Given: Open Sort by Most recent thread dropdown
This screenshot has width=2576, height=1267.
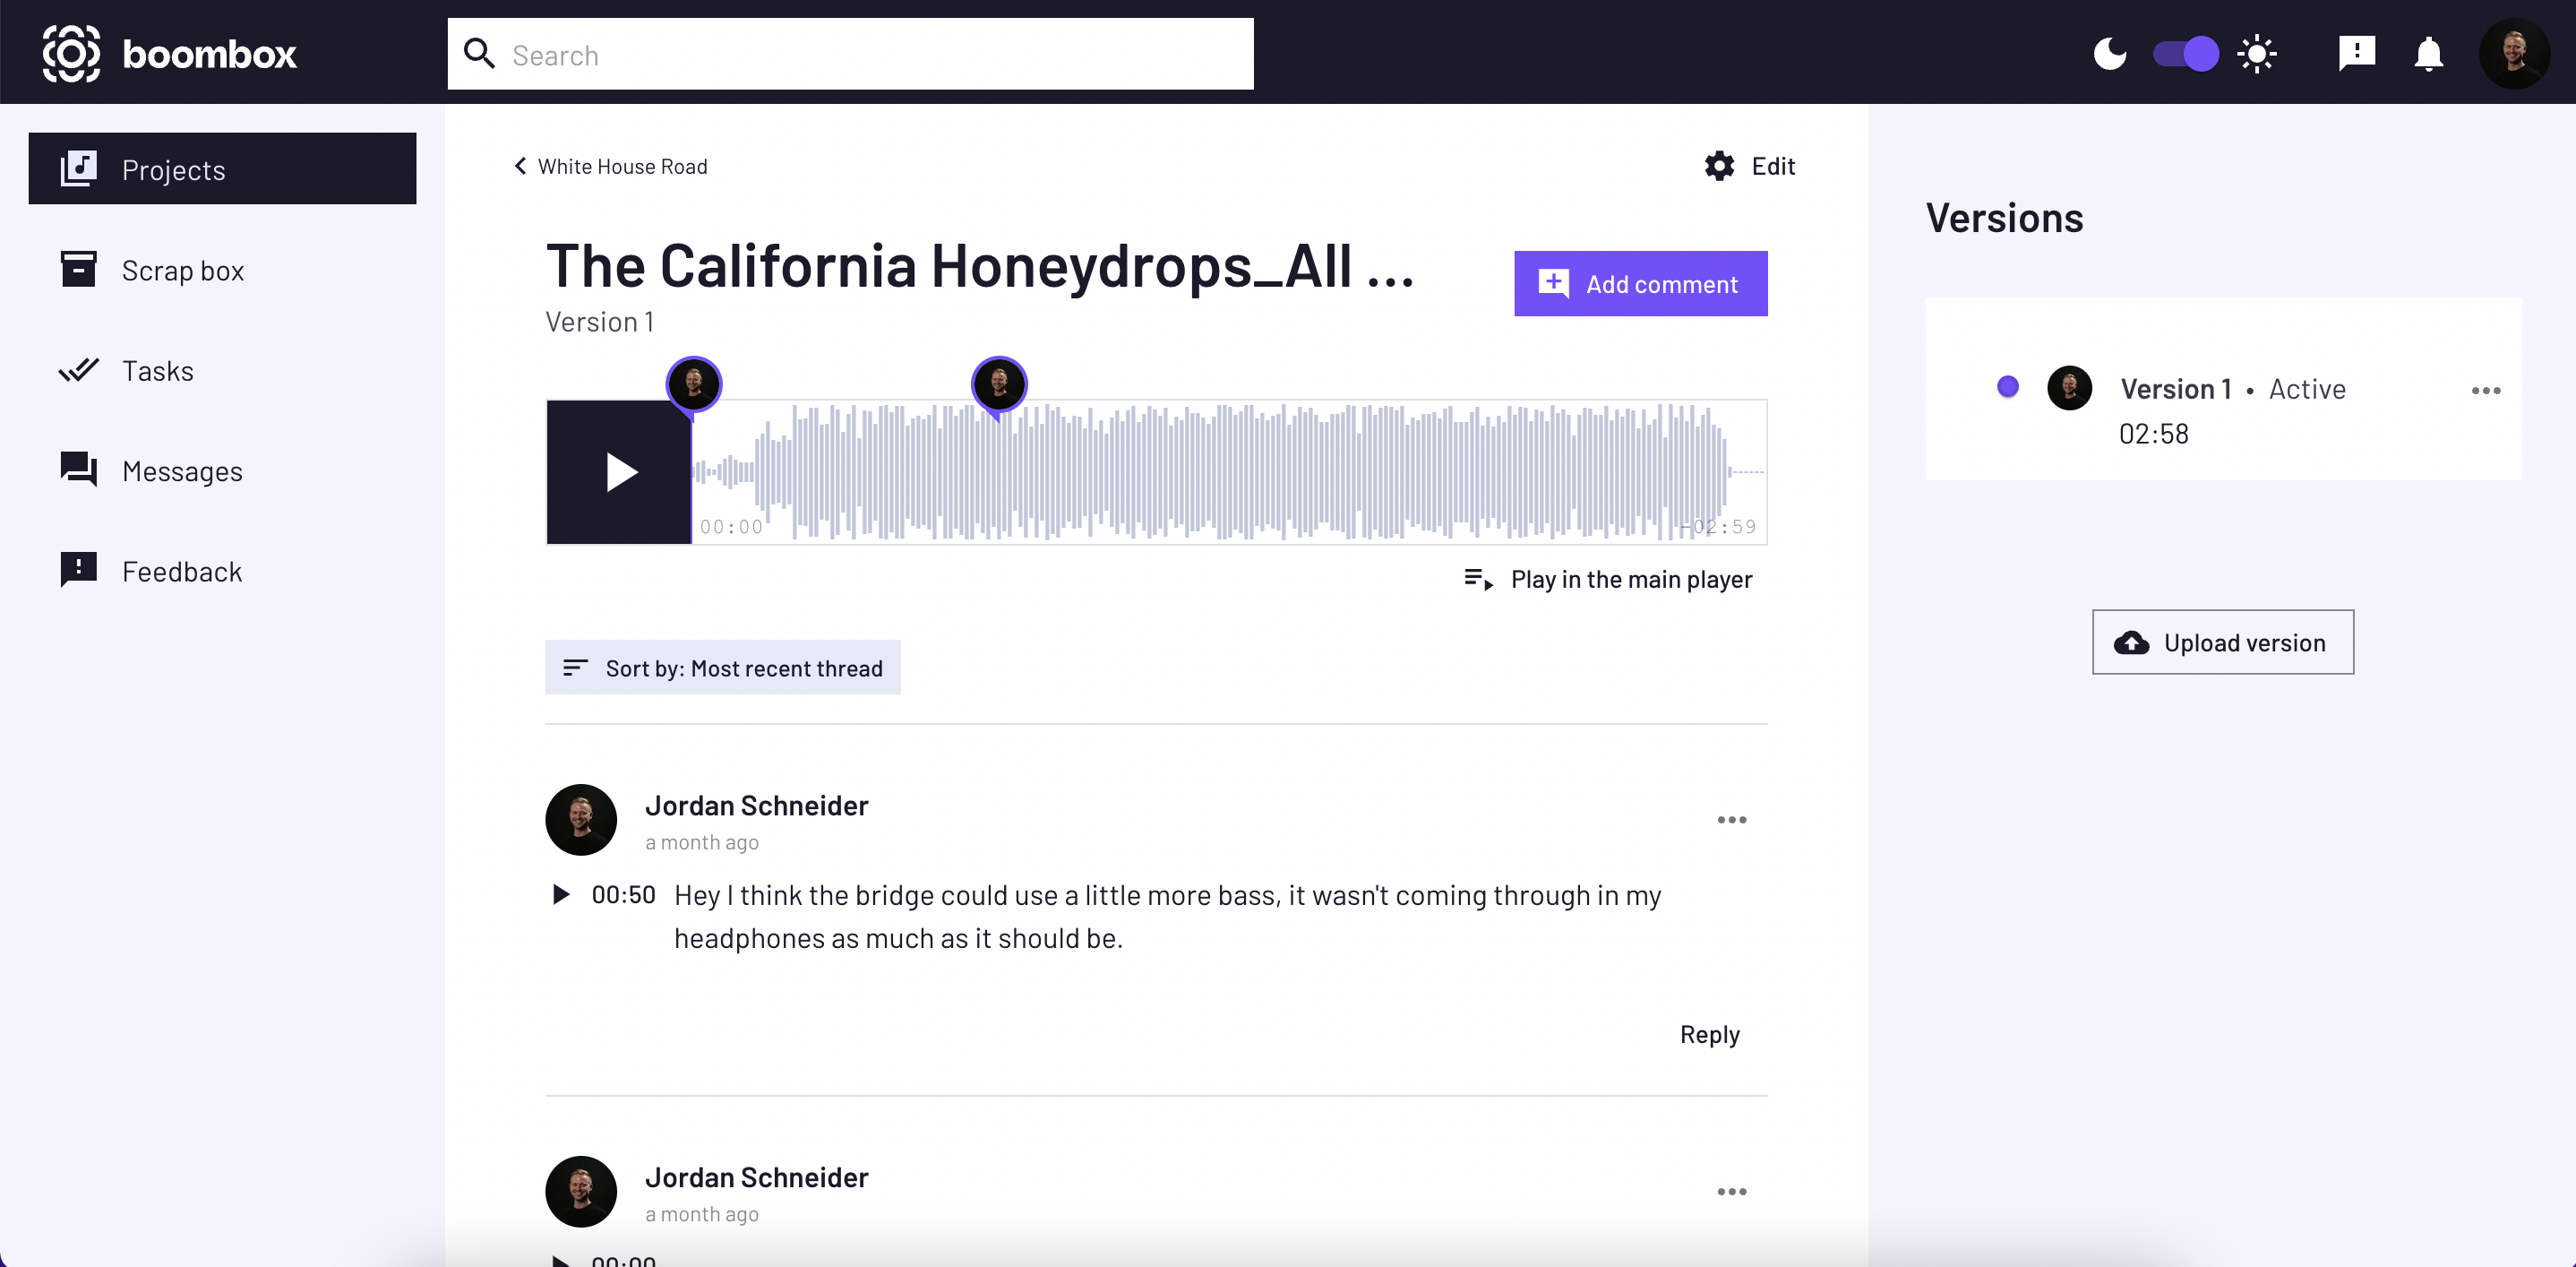Looking at the screenshot, I should (722, 667).
